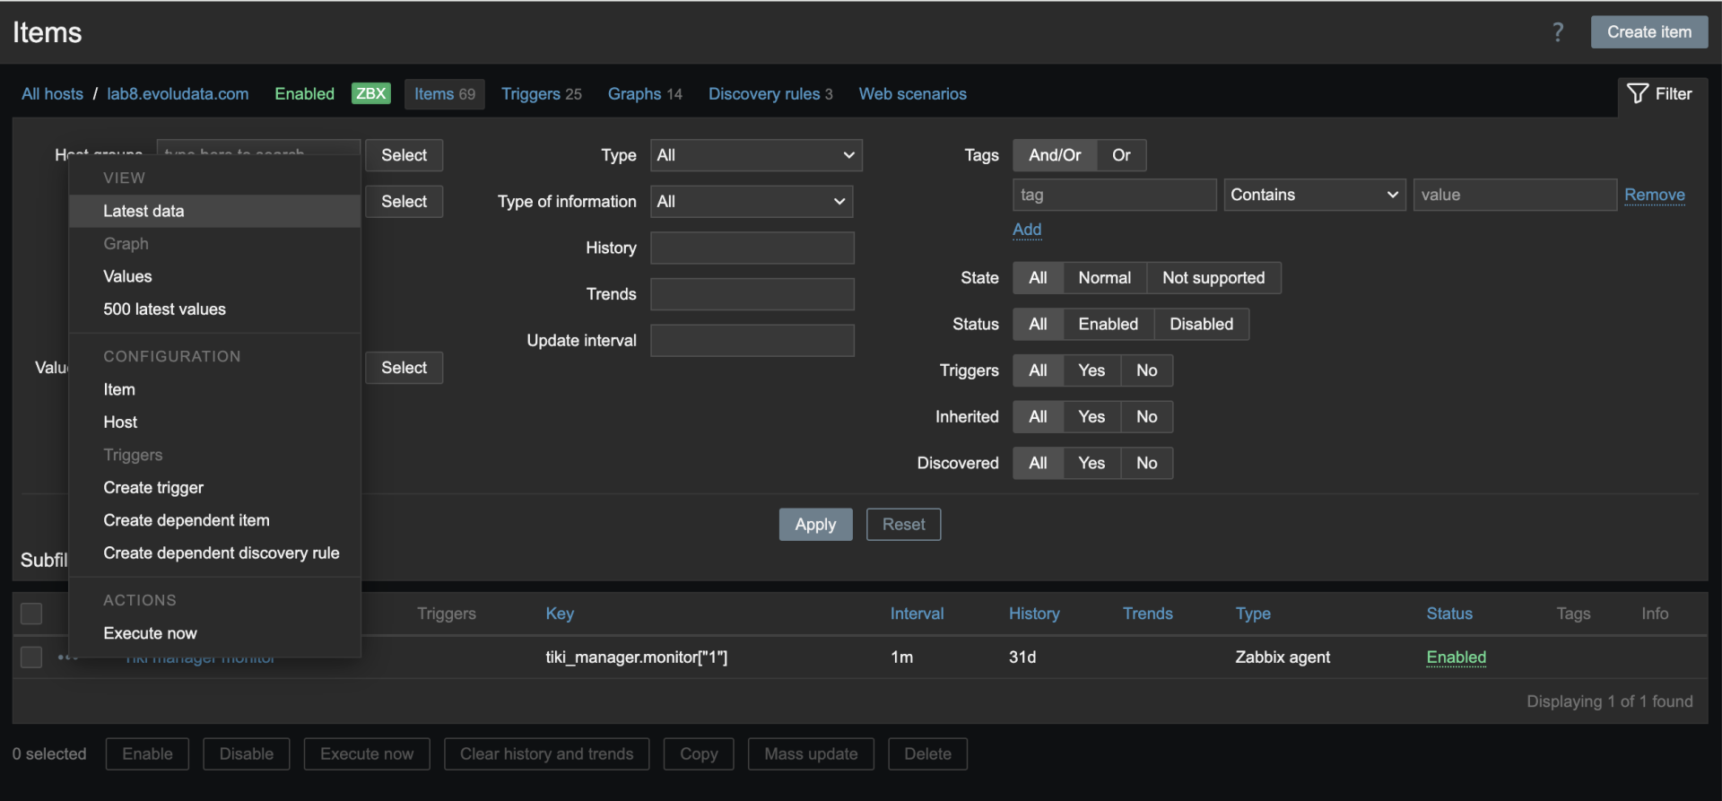Choose Discovered Yes filter option
This screenshot has width=1722, height=801.
click(1091, 464)
